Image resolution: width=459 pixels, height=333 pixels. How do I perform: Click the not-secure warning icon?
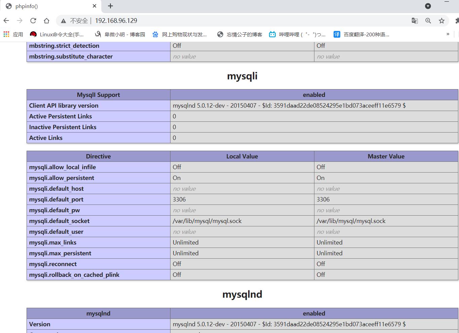pos(63,21)
